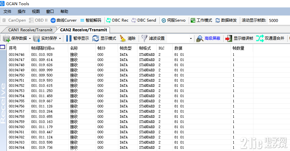Click the 帧类型 column header
290x151 pixels.
[x=128, y=48]
